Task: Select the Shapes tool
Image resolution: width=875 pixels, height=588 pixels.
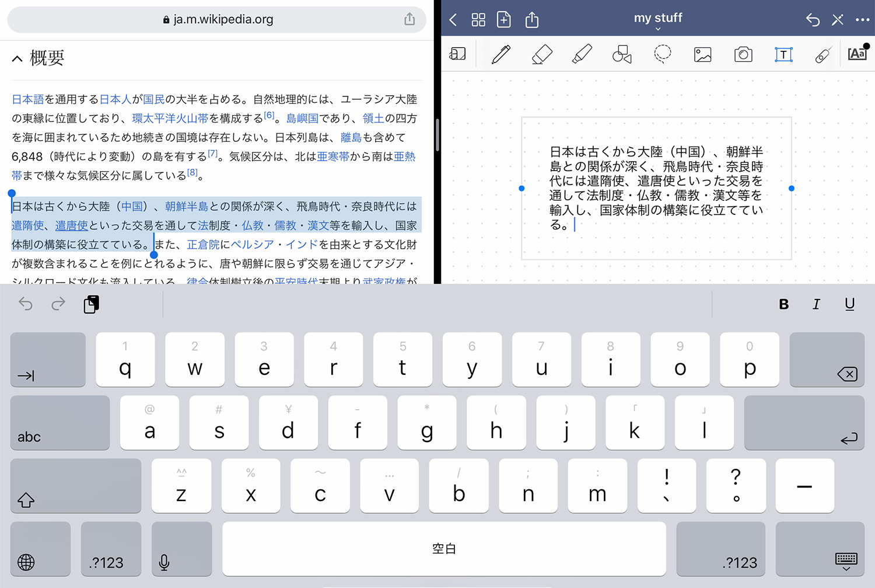Action: click(x=622, y=54)
